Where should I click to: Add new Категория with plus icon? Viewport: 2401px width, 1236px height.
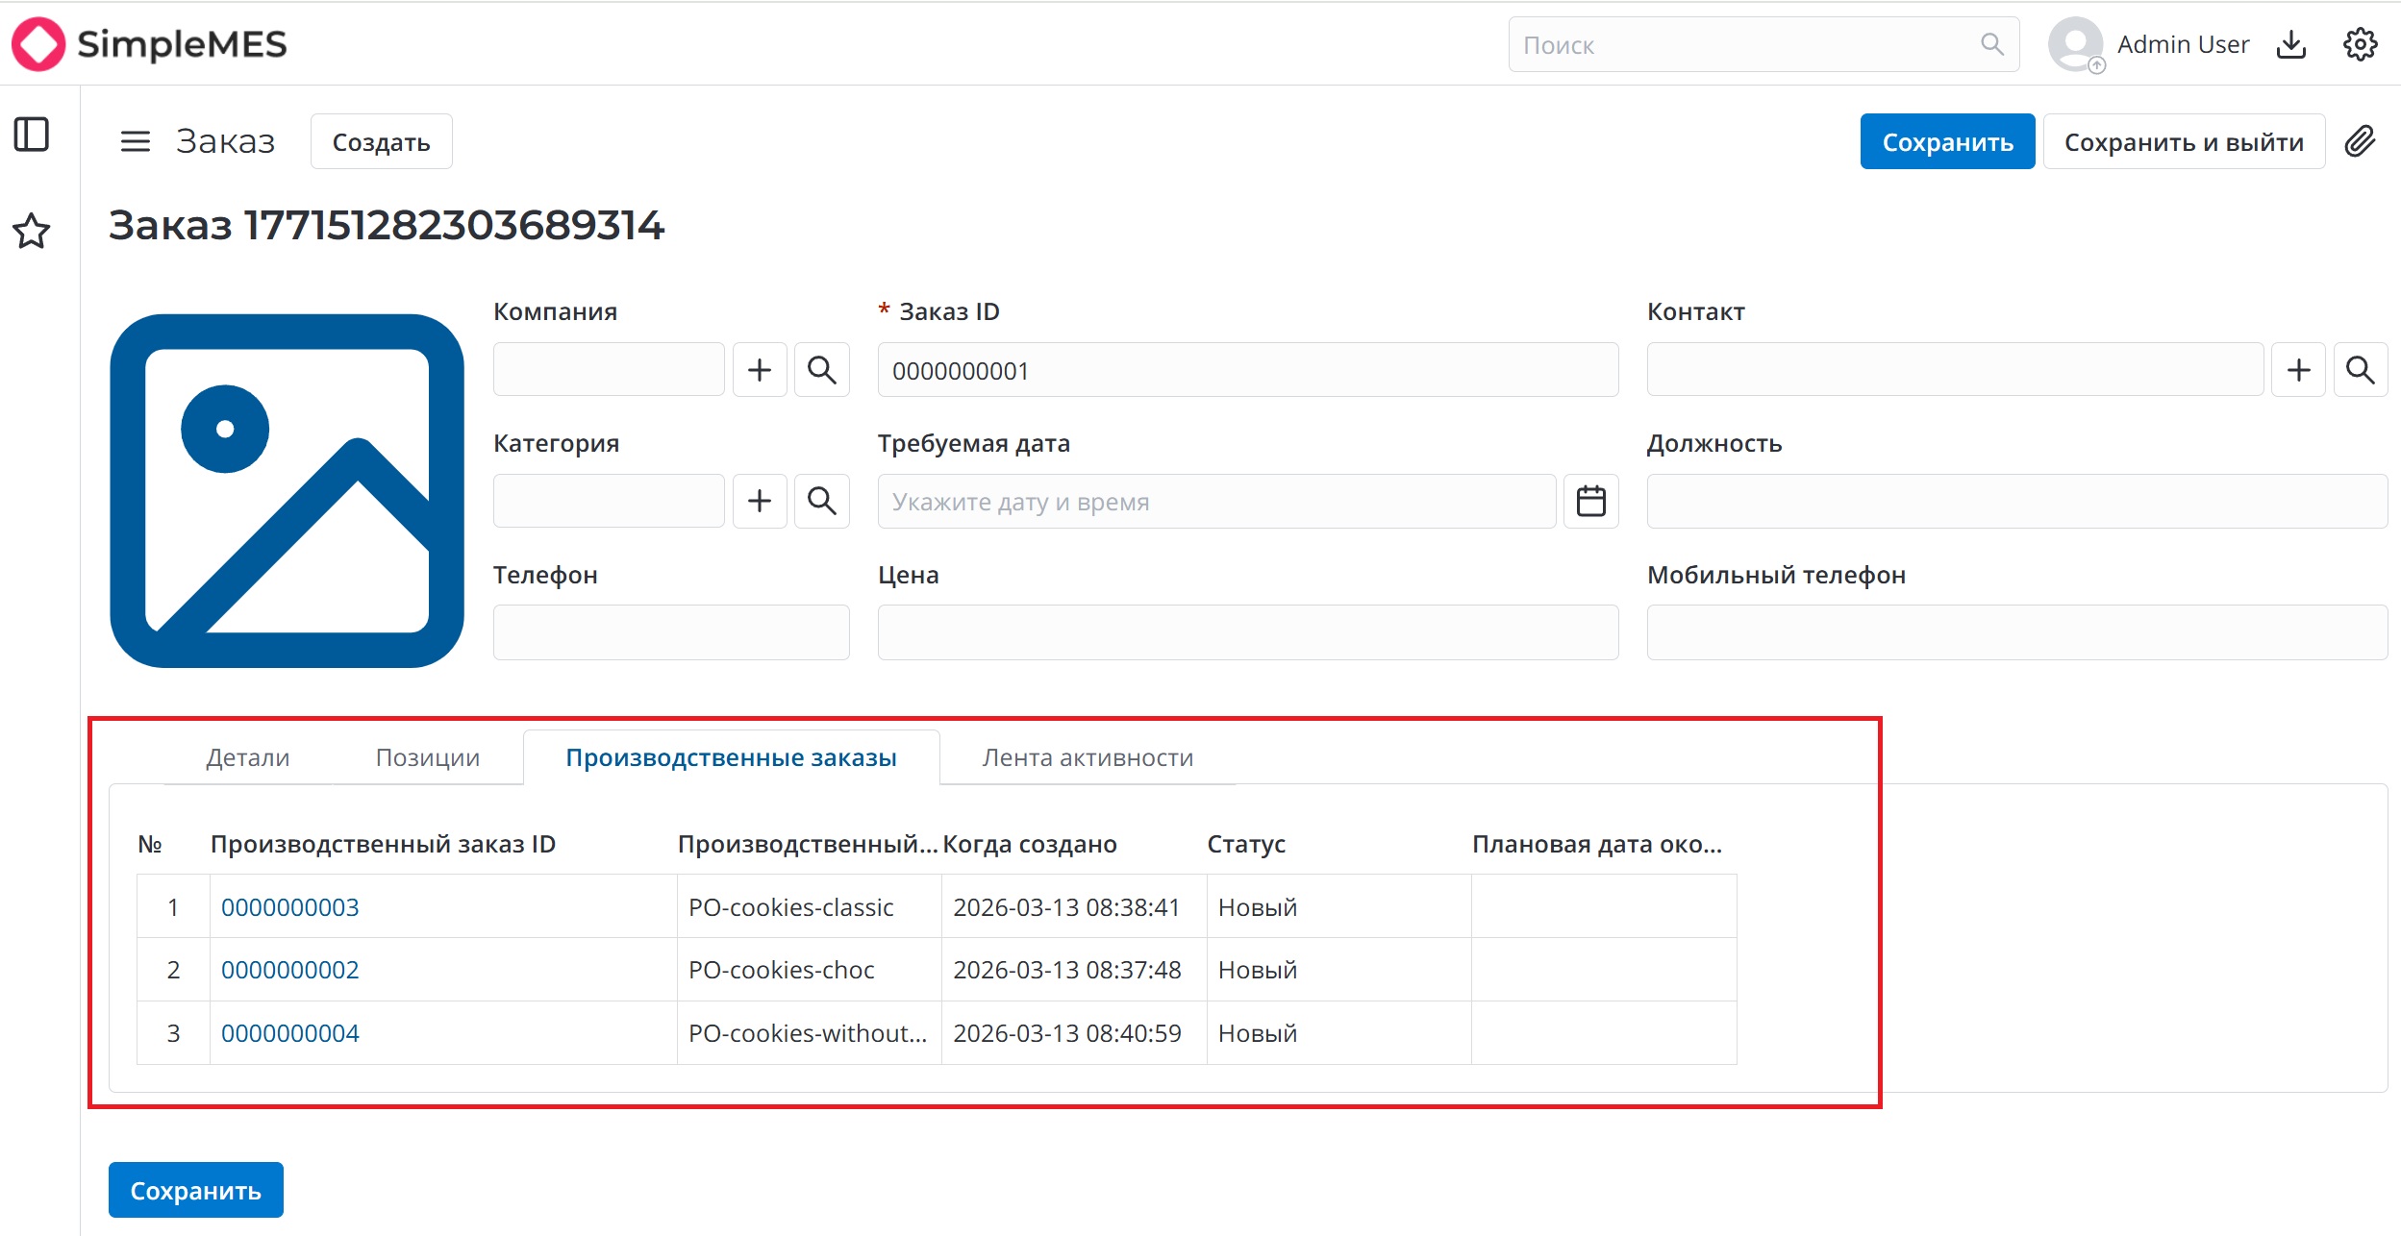pyautogui.click(x=760, y=501)
